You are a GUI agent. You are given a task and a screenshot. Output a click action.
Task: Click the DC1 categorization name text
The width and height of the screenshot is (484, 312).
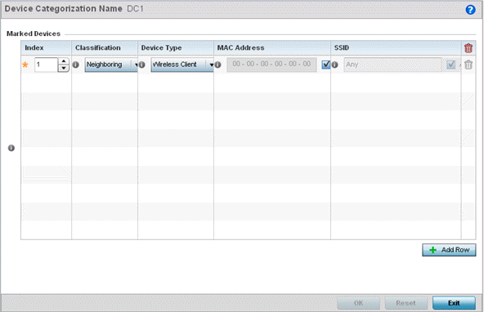coord(136,9)
